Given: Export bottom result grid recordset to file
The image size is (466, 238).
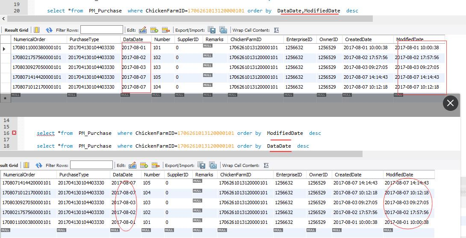Looking at the screenshot, I should 201,165.
